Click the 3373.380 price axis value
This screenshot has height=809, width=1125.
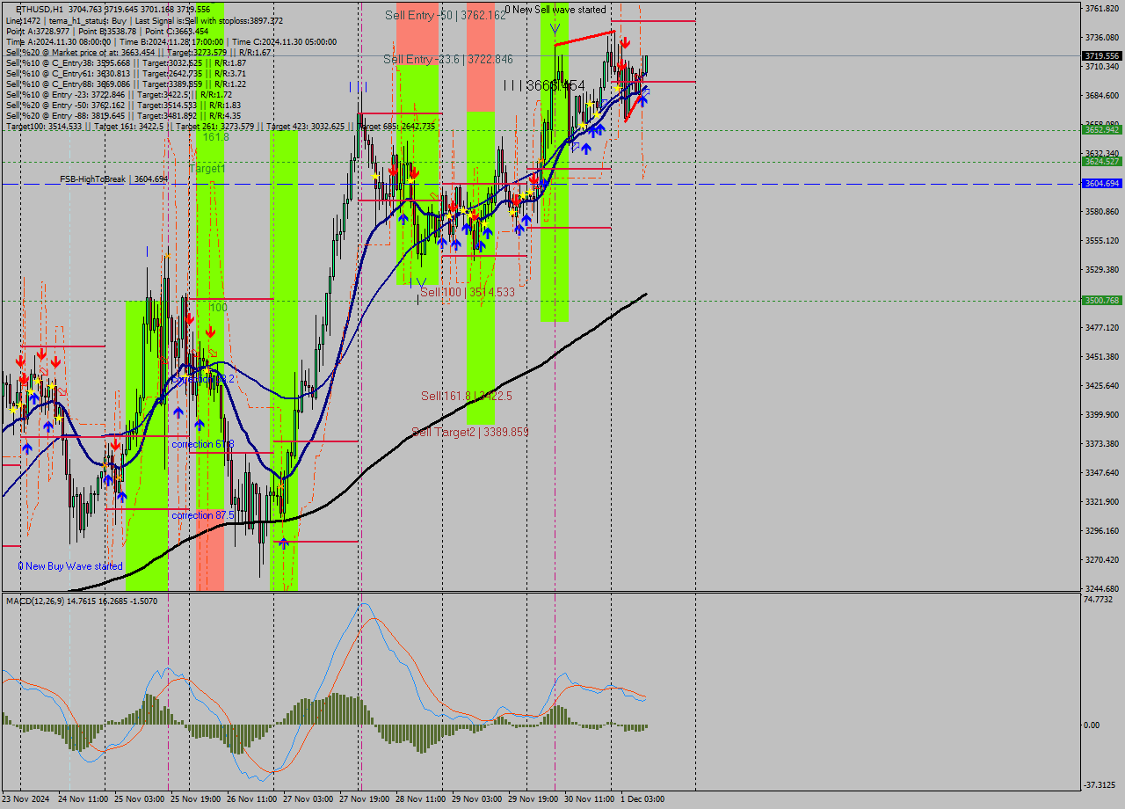click(x=1102, y=444)
